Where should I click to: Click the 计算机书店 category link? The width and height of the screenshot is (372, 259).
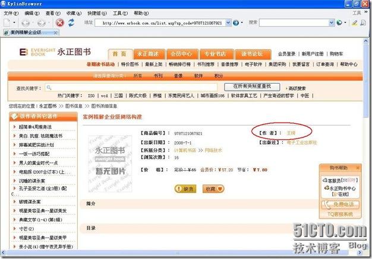tap(185, 150)
